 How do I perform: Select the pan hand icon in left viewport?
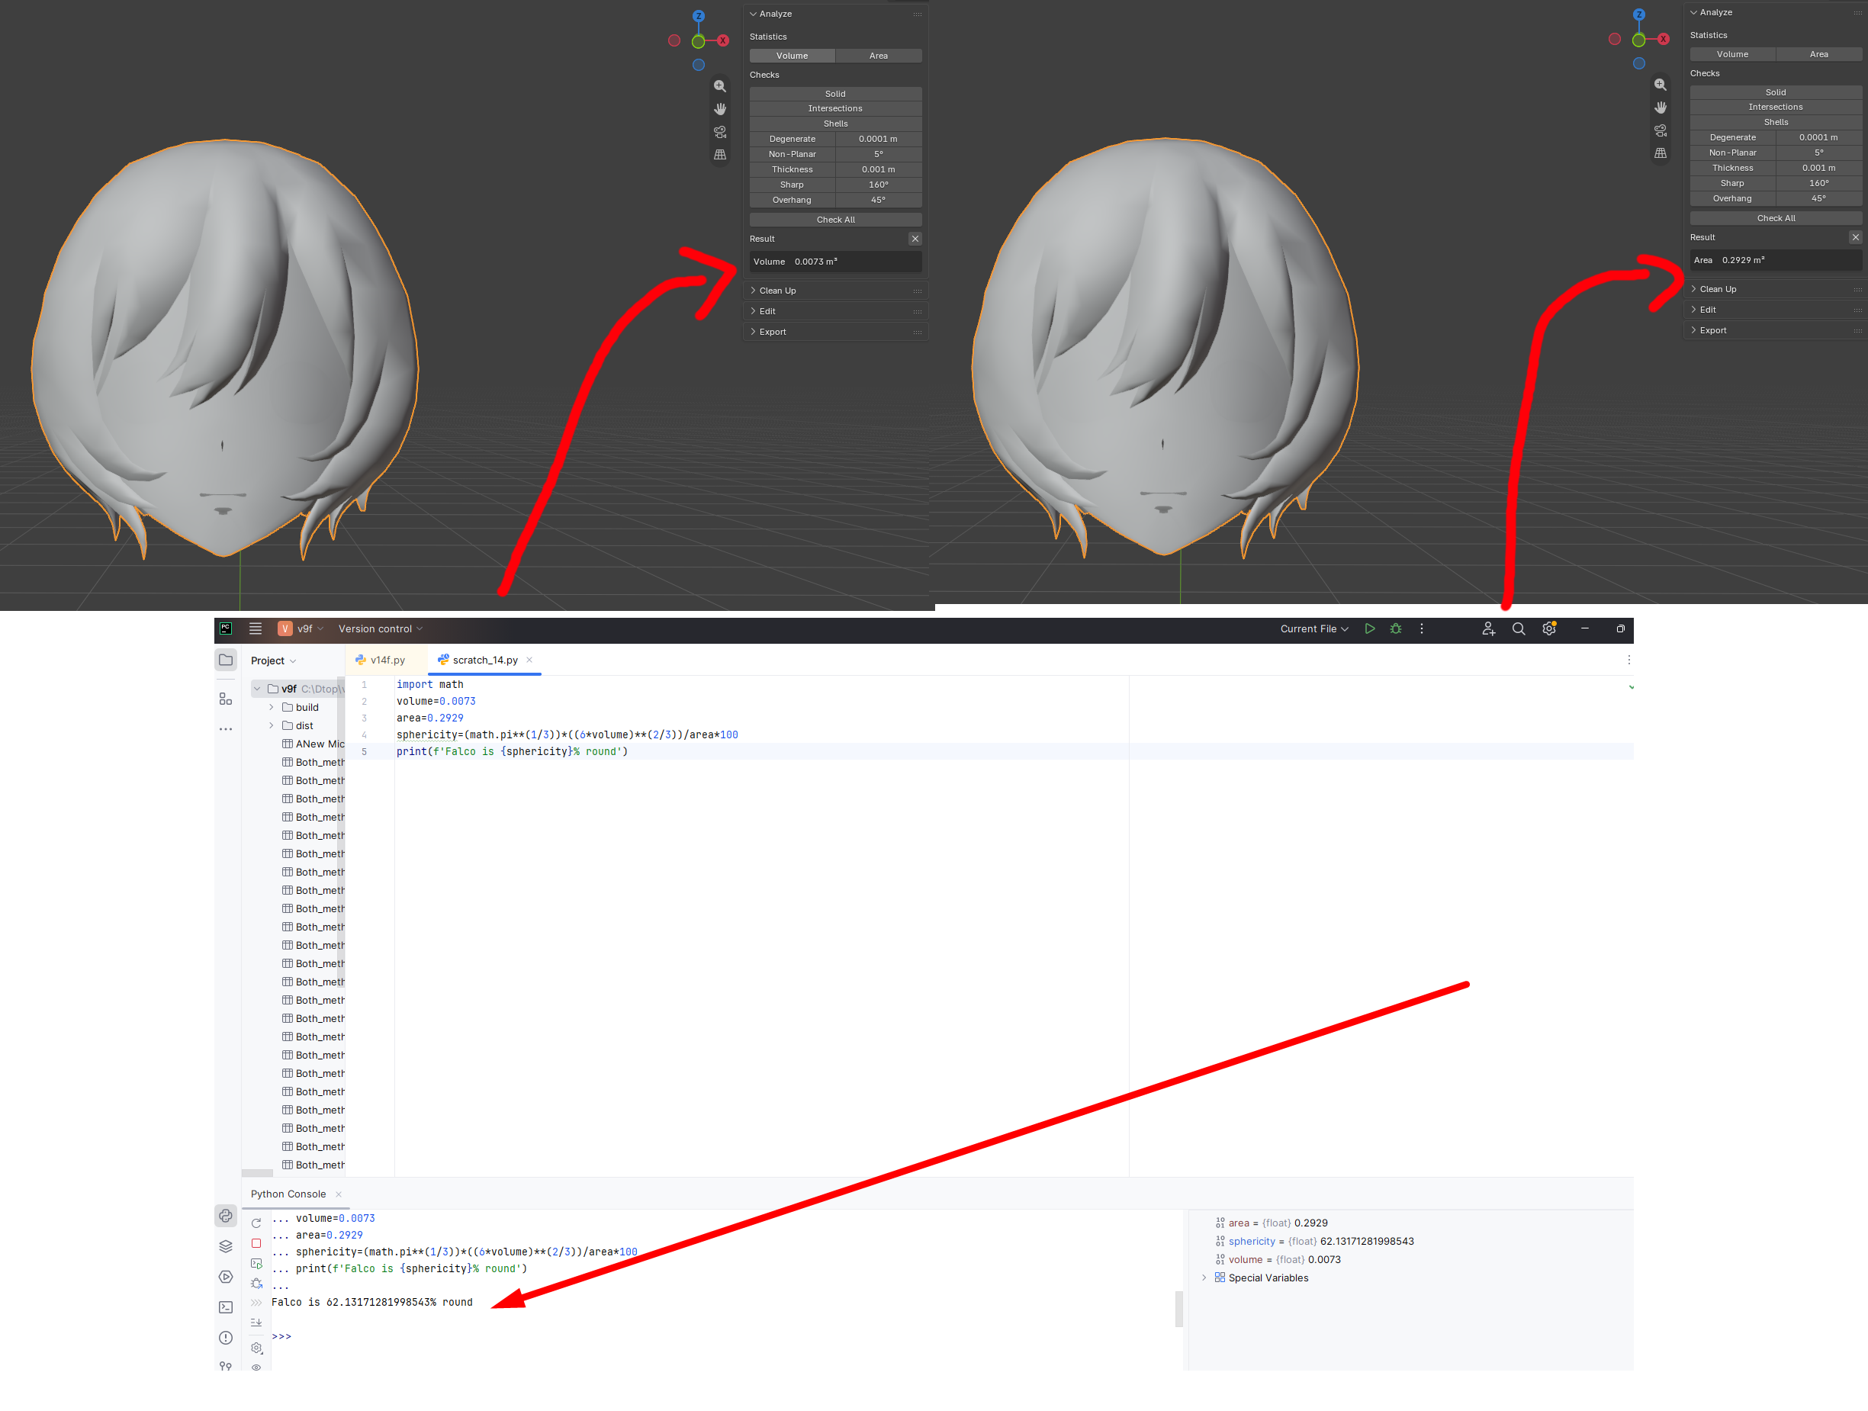click(719, 109)
